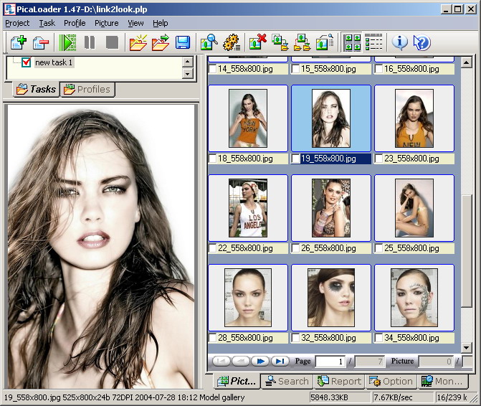
Task: Tick the checkbox next to 25_558x800.jpg
Action: tap(379, 248)
